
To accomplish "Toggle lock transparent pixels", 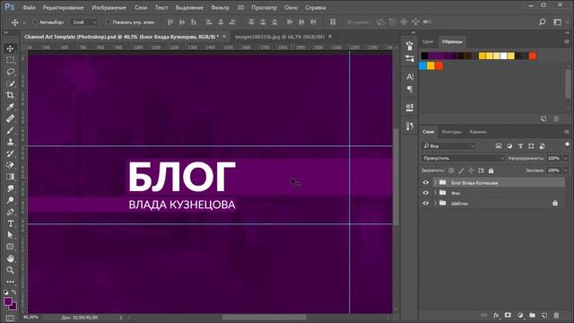I will click(452, 170).
